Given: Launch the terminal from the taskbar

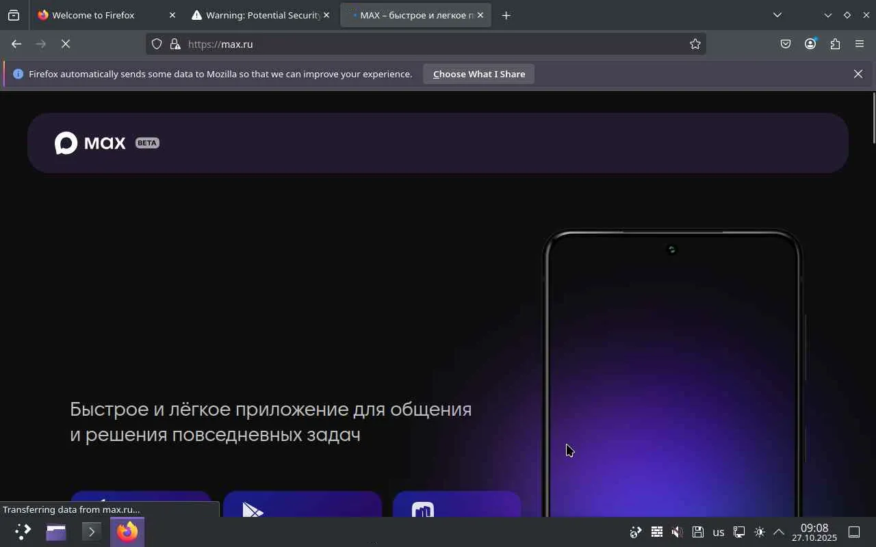Looking at the screenshot, I should [x=91, y=532].
